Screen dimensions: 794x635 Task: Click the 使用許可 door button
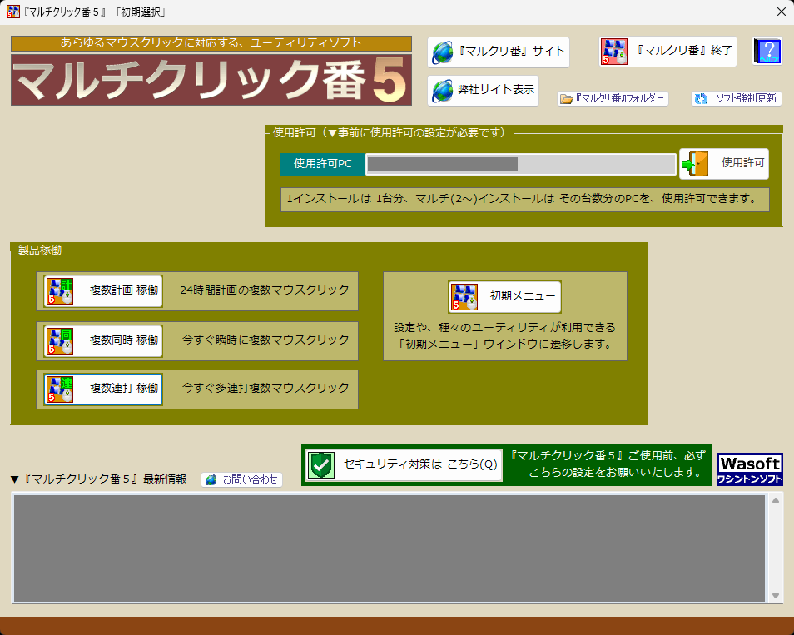coord(724,164)
